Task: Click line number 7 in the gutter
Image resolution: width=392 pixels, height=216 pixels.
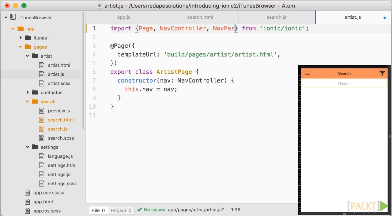Action: (x=94, y=80)
